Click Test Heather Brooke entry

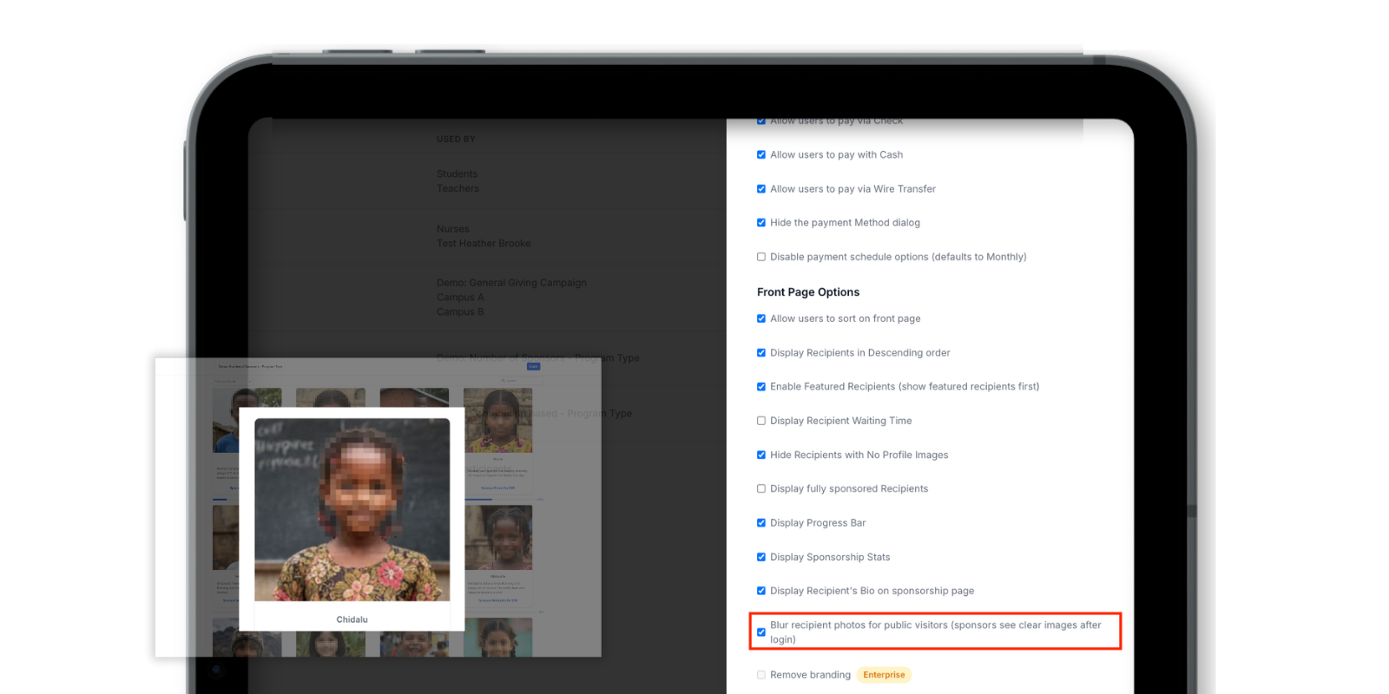coord(484,244)
